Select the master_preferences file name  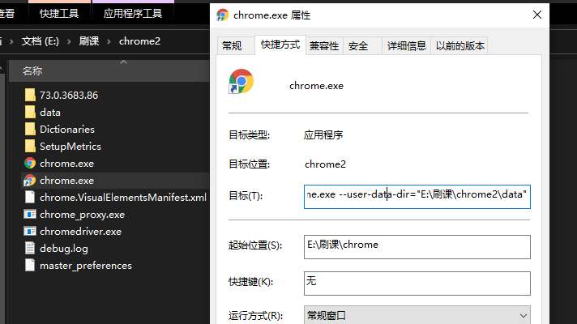pos(86,266)
